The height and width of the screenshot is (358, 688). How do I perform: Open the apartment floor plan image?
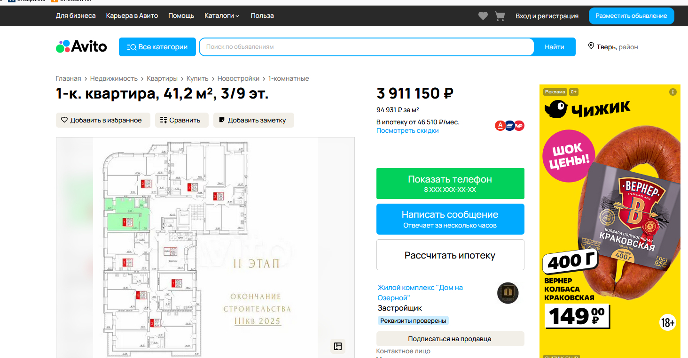click(x=205, y=248)
